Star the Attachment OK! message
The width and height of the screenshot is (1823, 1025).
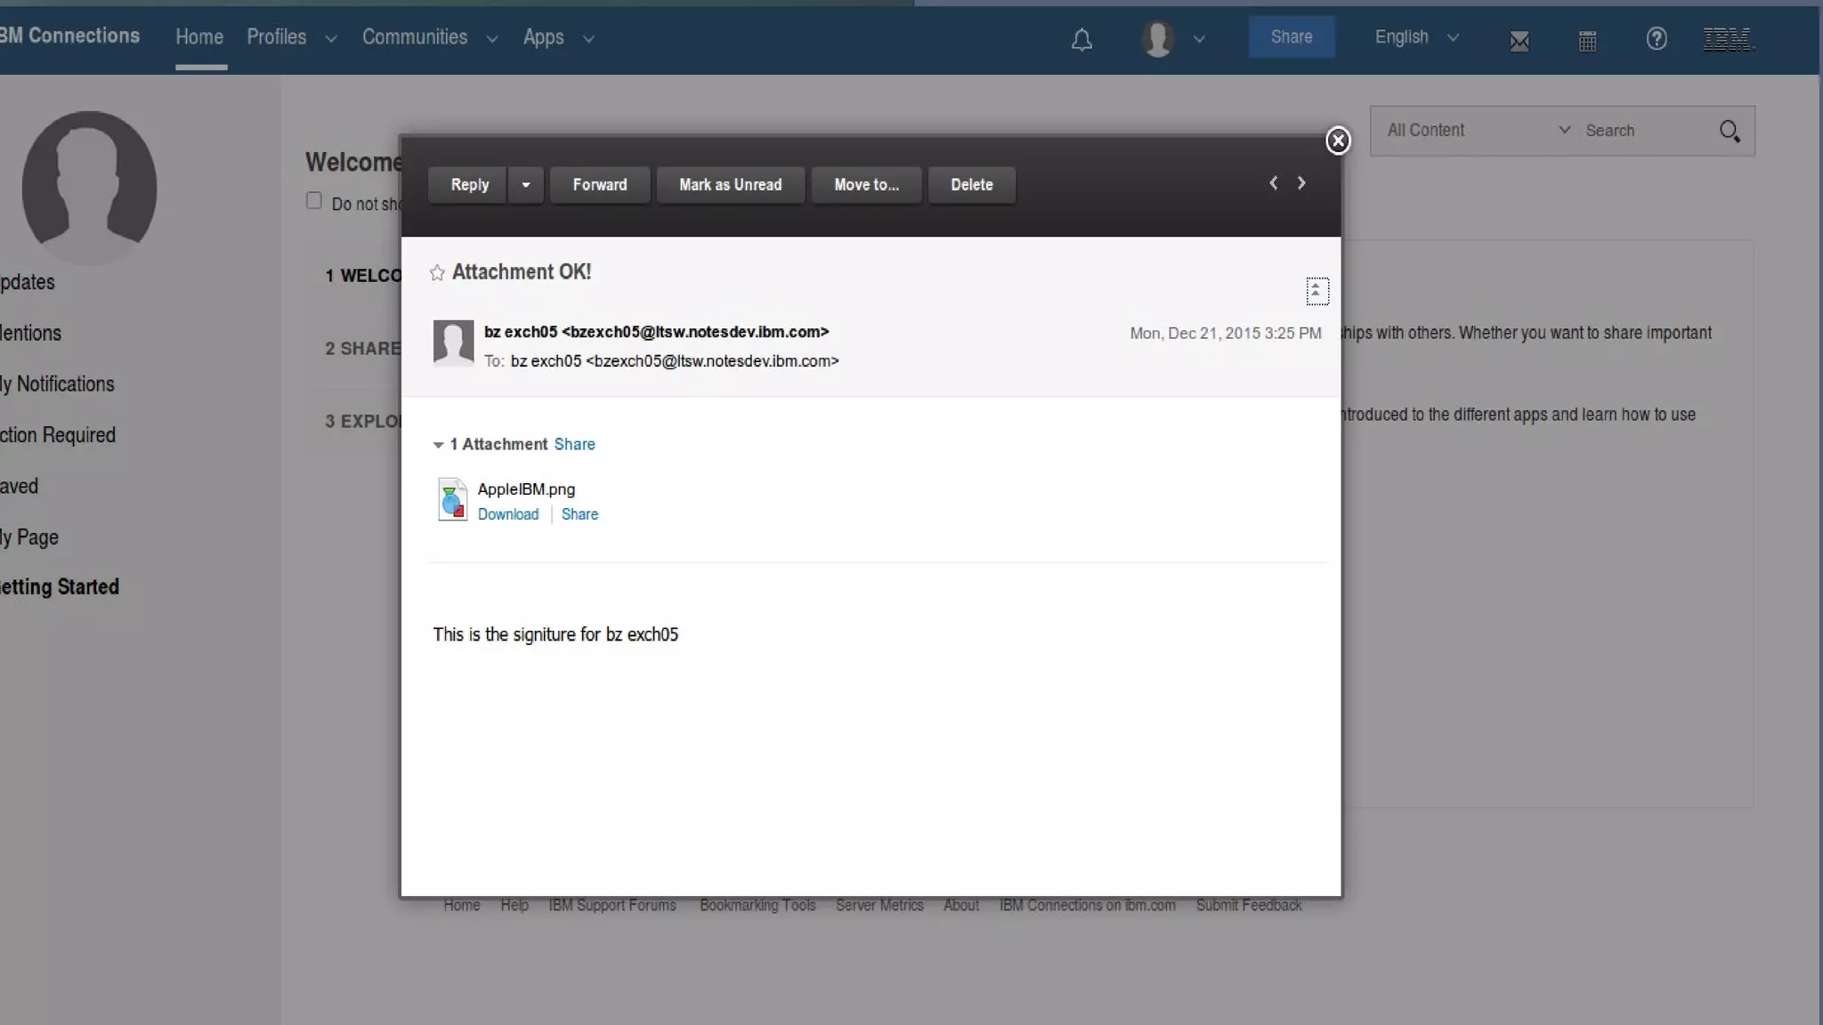coord(437,272)
